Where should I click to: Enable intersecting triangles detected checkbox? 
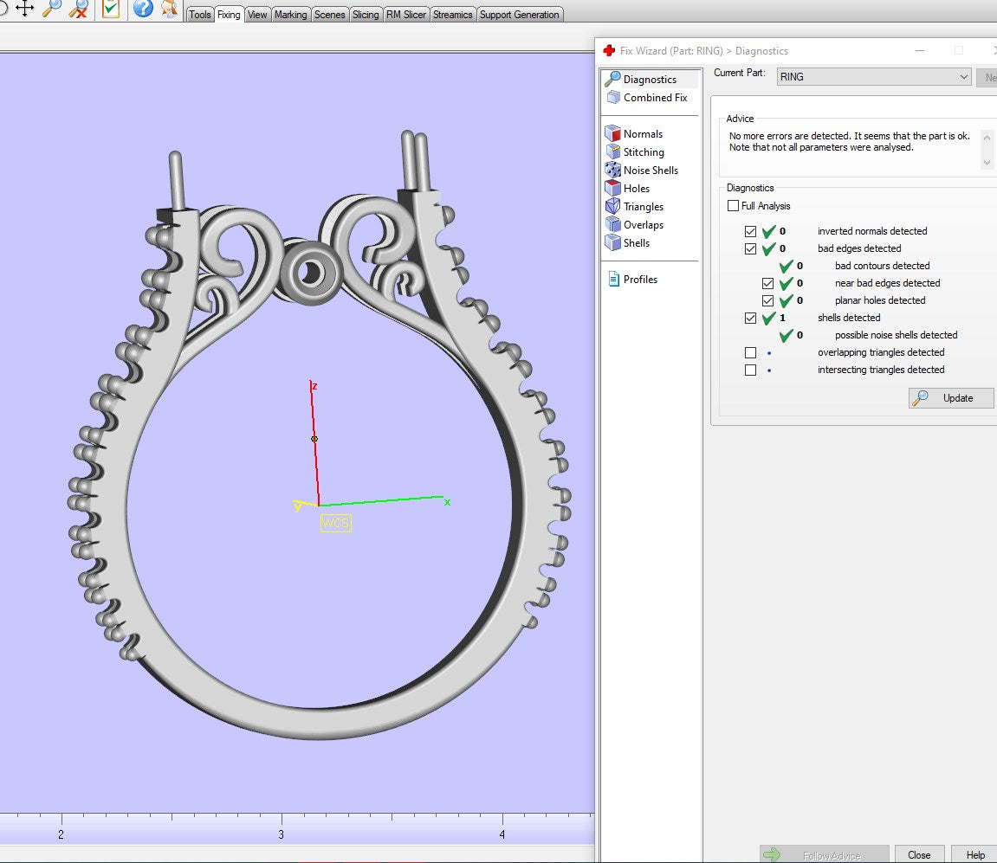tap(750, 370)
